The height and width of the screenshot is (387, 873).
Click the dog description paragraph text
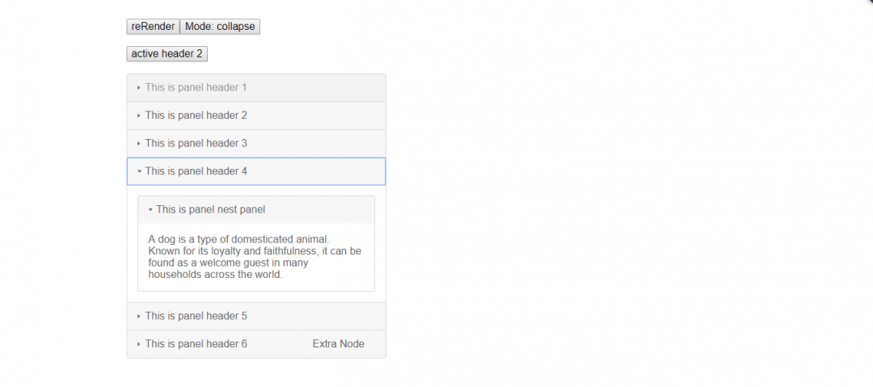point(255,257)
